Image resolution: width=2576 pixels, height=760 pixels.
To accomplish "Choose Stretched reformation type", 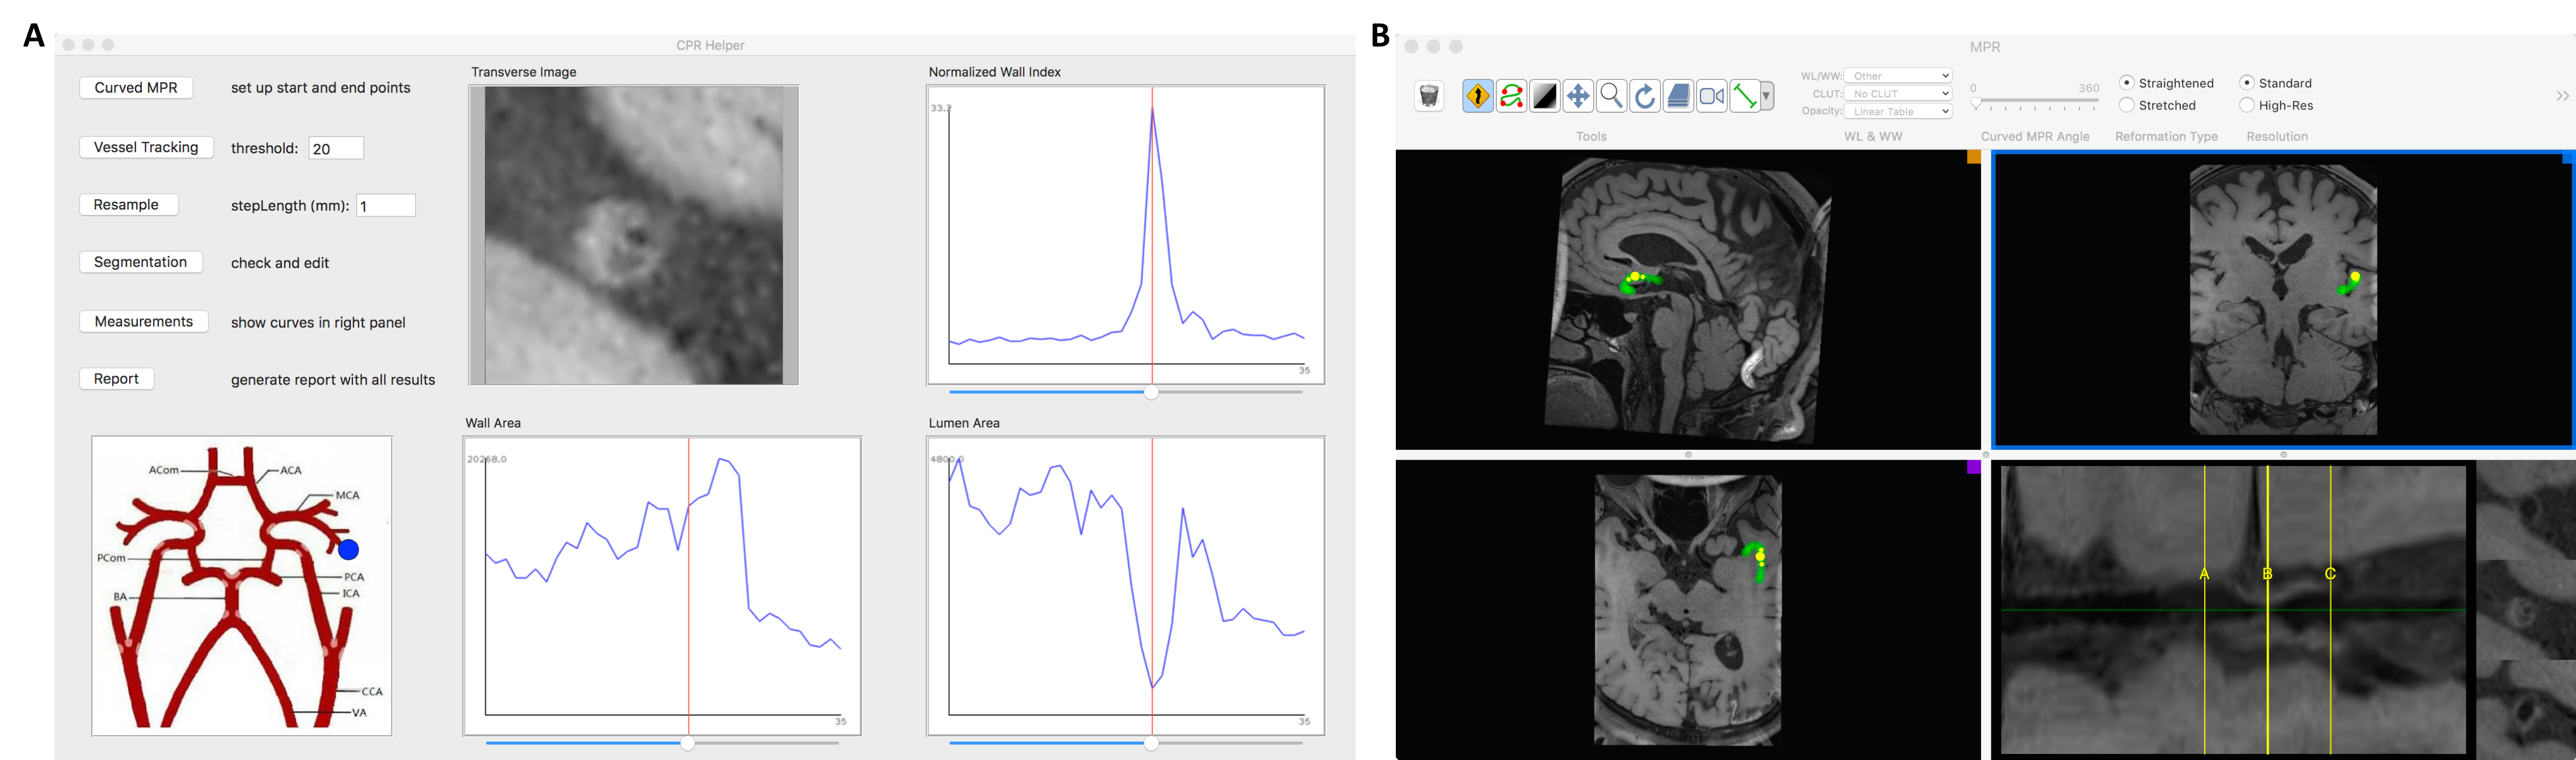I will pos(2127,105).
